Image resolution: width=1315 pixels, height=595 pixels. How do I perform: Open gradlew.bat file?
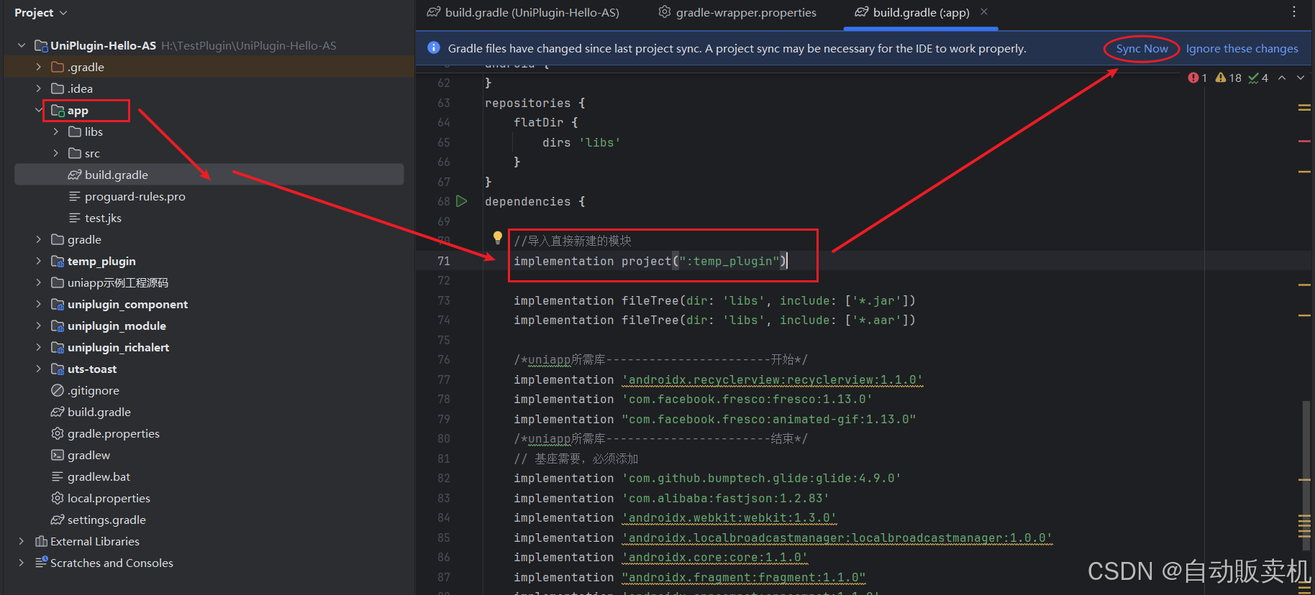click(x=99, y=476)
